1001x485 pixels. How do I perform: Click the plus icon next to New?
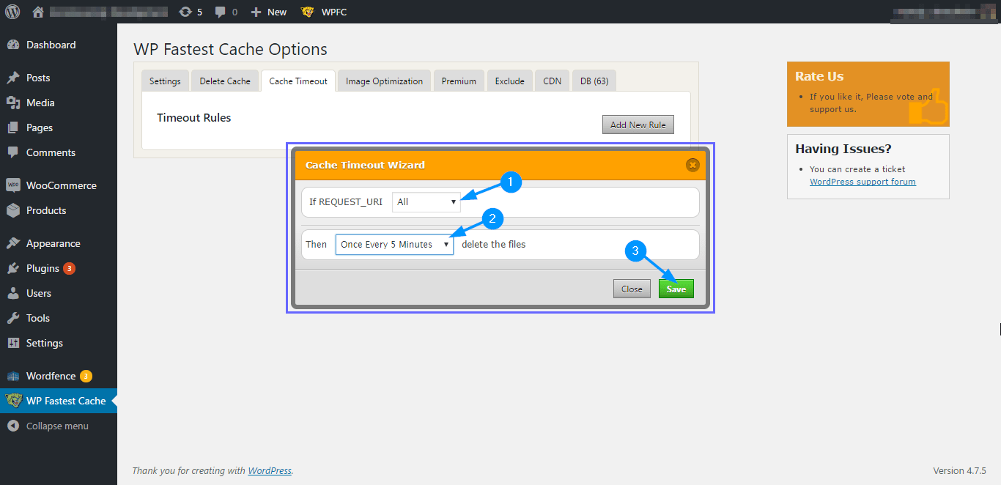[x=256, y=12]
